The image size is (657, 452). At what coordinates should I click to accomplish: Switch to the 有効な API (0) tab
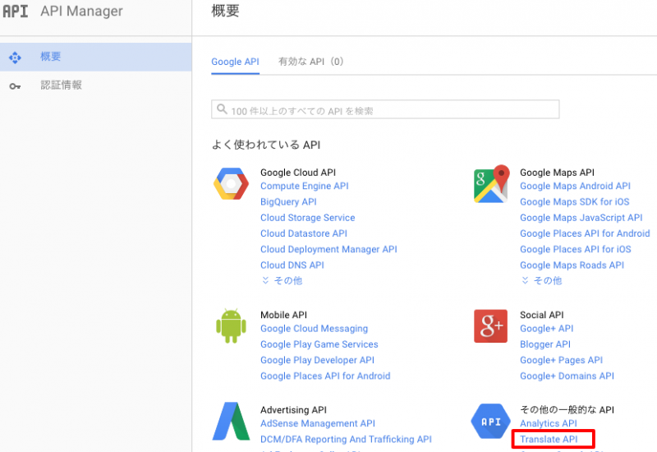(311, 62)
